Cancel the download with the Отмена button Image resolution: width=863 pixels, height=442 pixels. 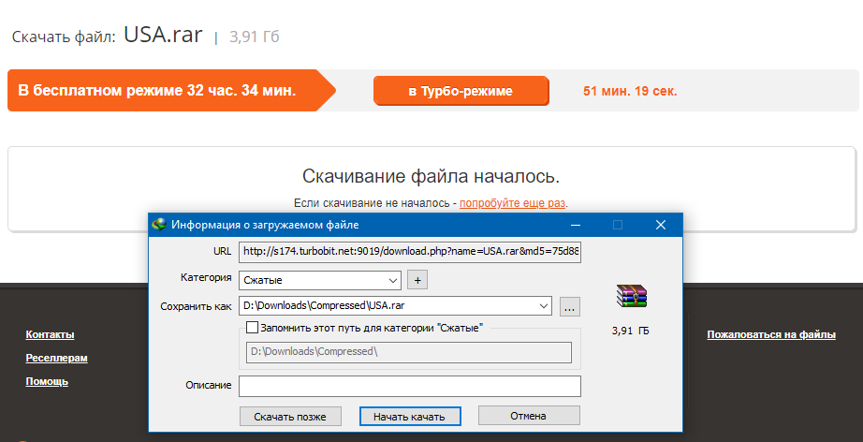pyautogui.click(x=528, y=416)
